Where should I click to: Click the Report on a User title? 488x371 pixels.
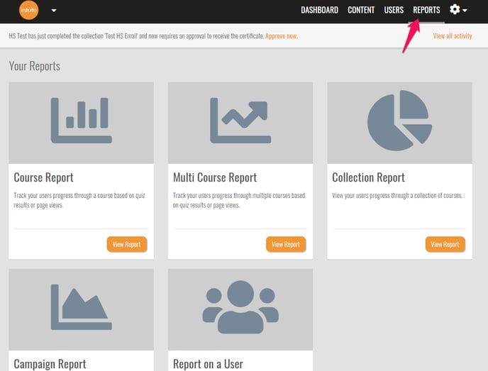coord(208,364)
